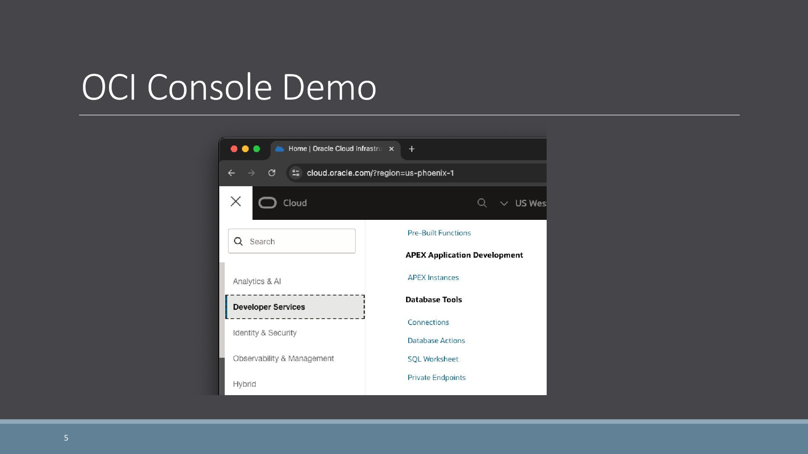
Task: Click the Database Tools heading
Action: coord(433,300)
